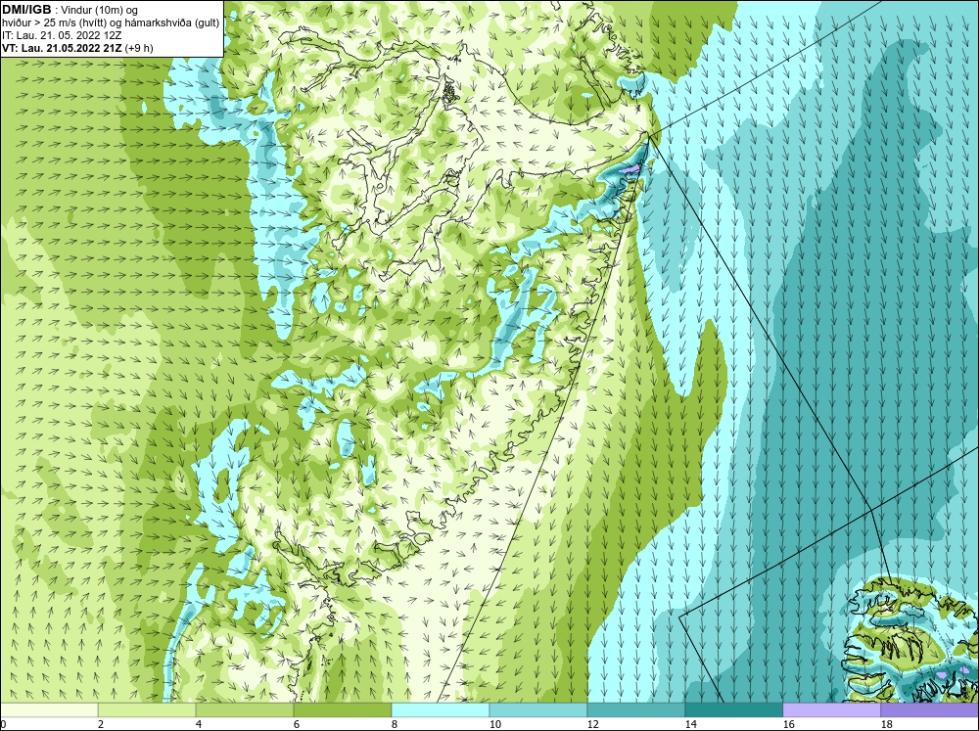Image resolution: width=979 pixels, height=731 pixels.
Task: Click the 'IT: Lau. 21. 05. 2022 12Z' line
Action: [61, 35]
